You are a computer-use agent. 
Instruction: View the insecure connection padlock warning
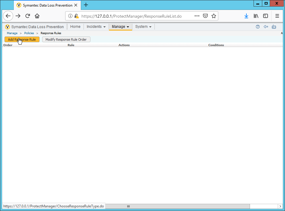(77, 16)
